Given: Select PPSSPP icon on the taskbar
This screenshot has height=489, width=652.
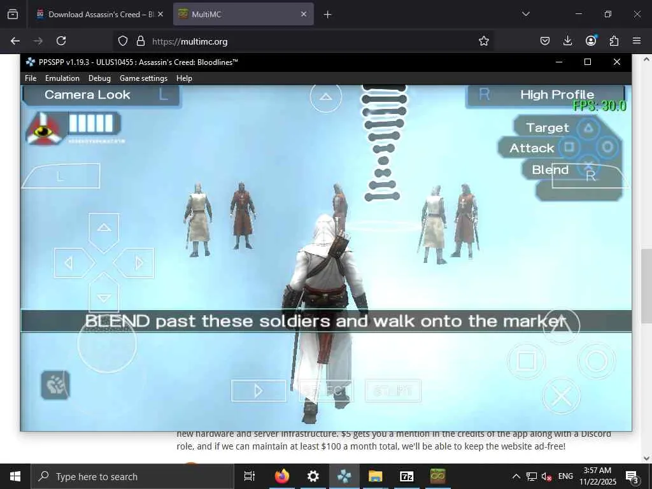Looking at the screenshot, I should 344,476.
